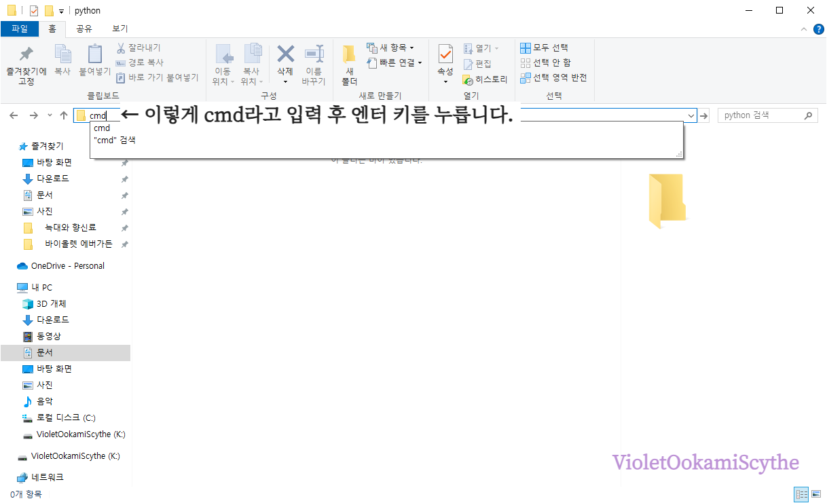Viewport: 827px width, 503px height.
Task: Select 잘라내기 (Cut) in the ribbon
Action: pyautogui.click(x=139, y=48)
